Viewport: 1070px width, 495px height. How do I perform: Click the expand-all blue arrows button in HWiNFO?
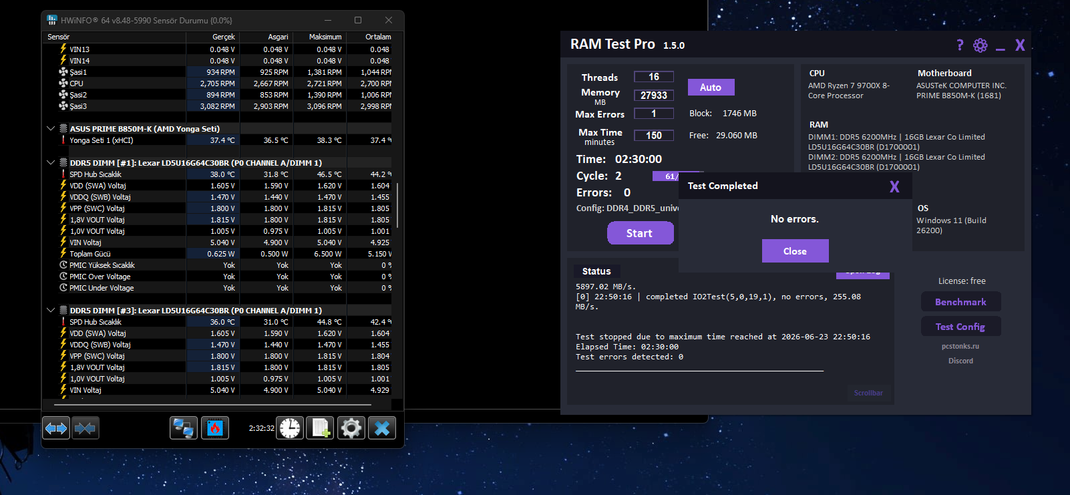coord(56,428)
